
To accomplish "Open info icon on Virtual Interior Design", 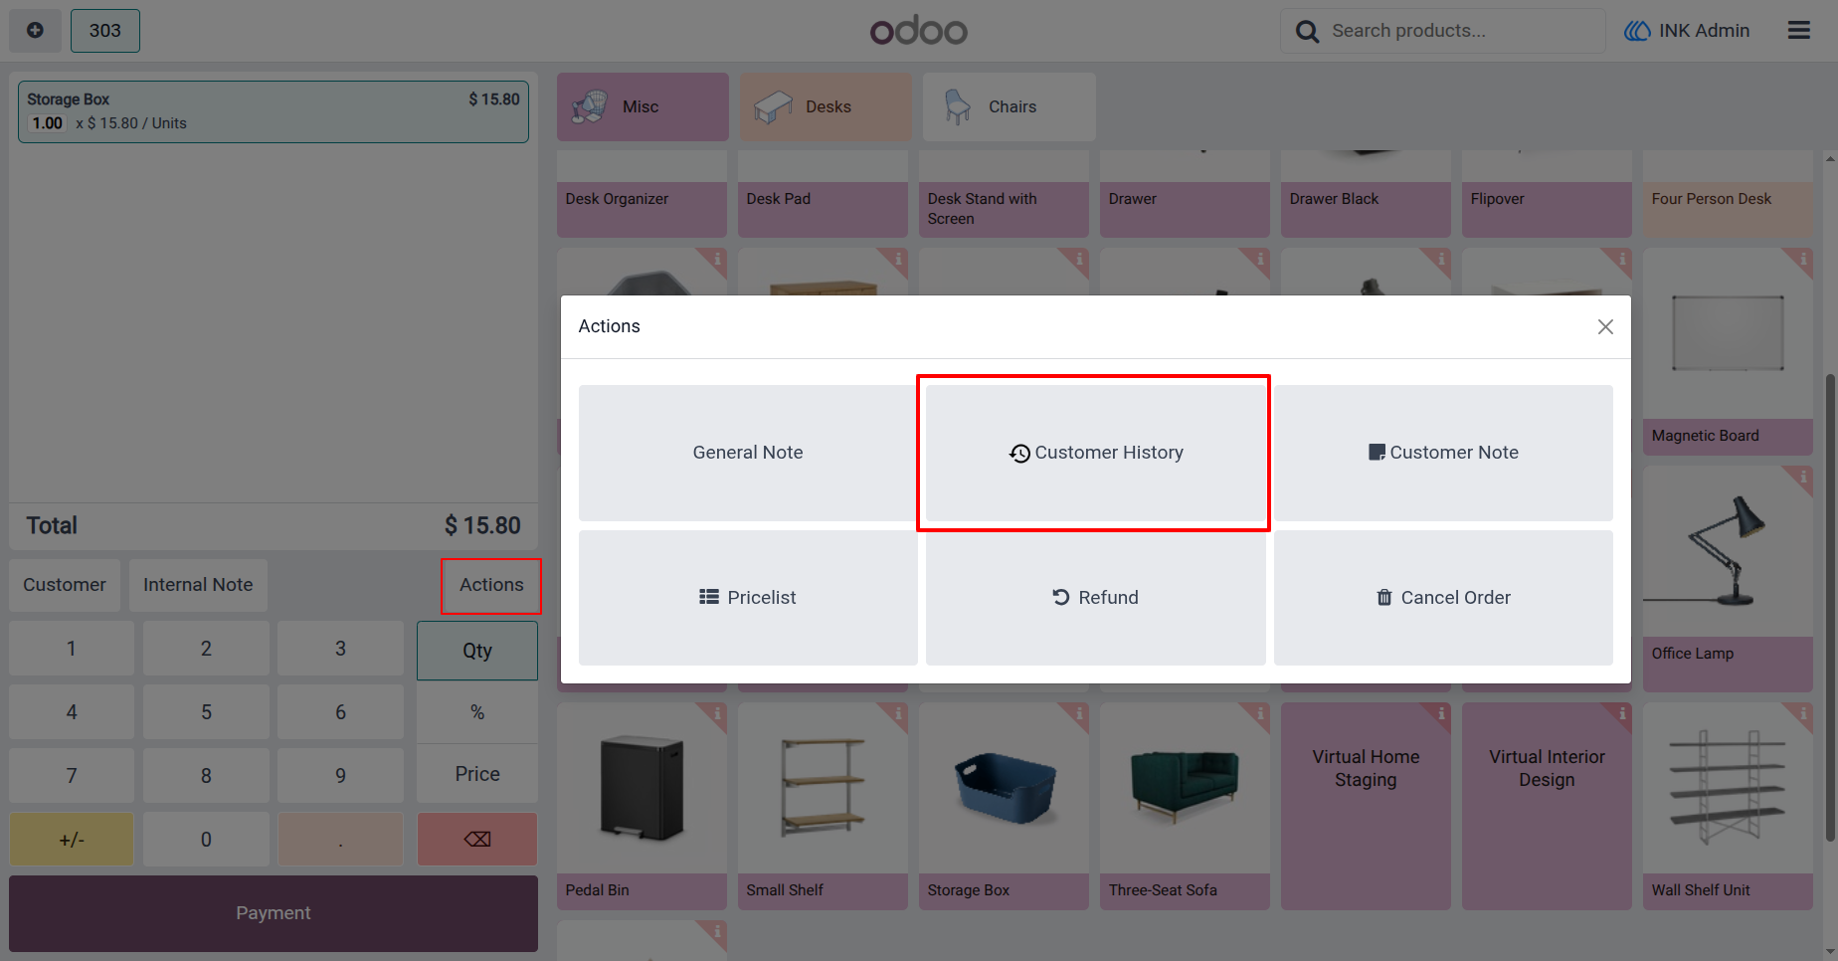I will (1621, 713).
